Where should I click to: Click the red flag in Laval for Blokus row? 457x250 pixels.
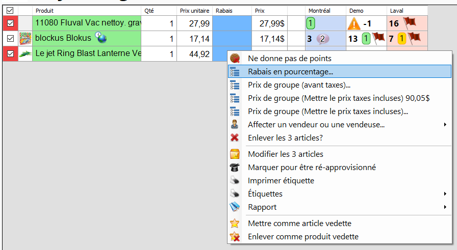tap(414, 38)
